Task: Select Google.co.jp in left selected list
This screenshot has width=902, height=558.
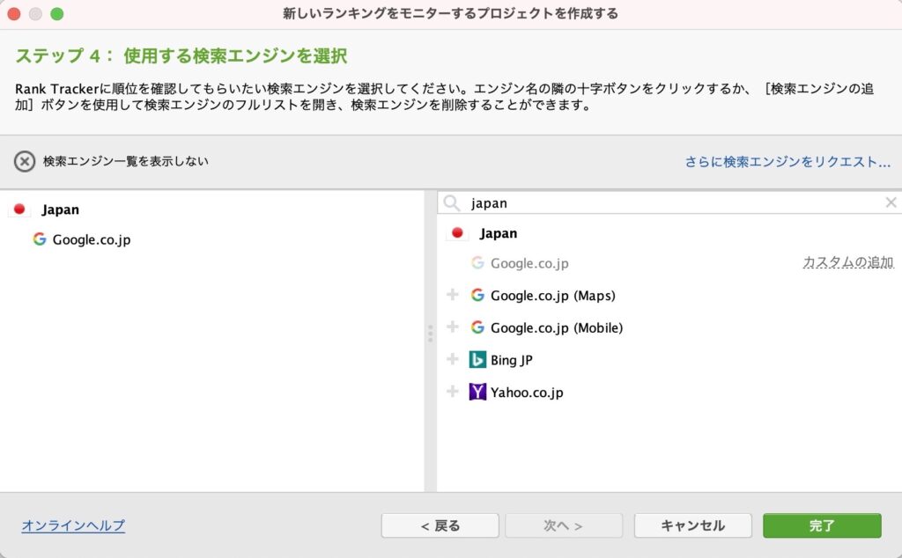Action: pyautogui.click(x=92, y=239)
